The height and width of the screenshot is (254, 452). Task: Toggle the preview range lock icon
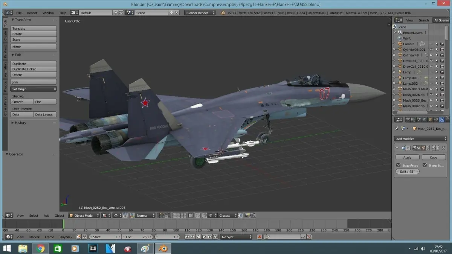[x=84, y=237]
